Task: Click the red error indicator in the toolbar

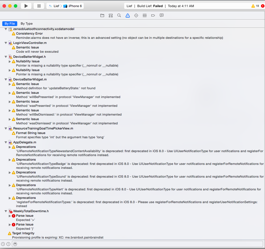Action: tap(263, 6)
